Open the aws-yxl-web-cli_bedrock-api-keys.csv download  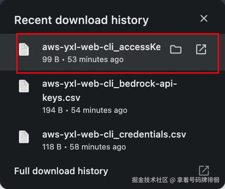[x=109, y=90]
